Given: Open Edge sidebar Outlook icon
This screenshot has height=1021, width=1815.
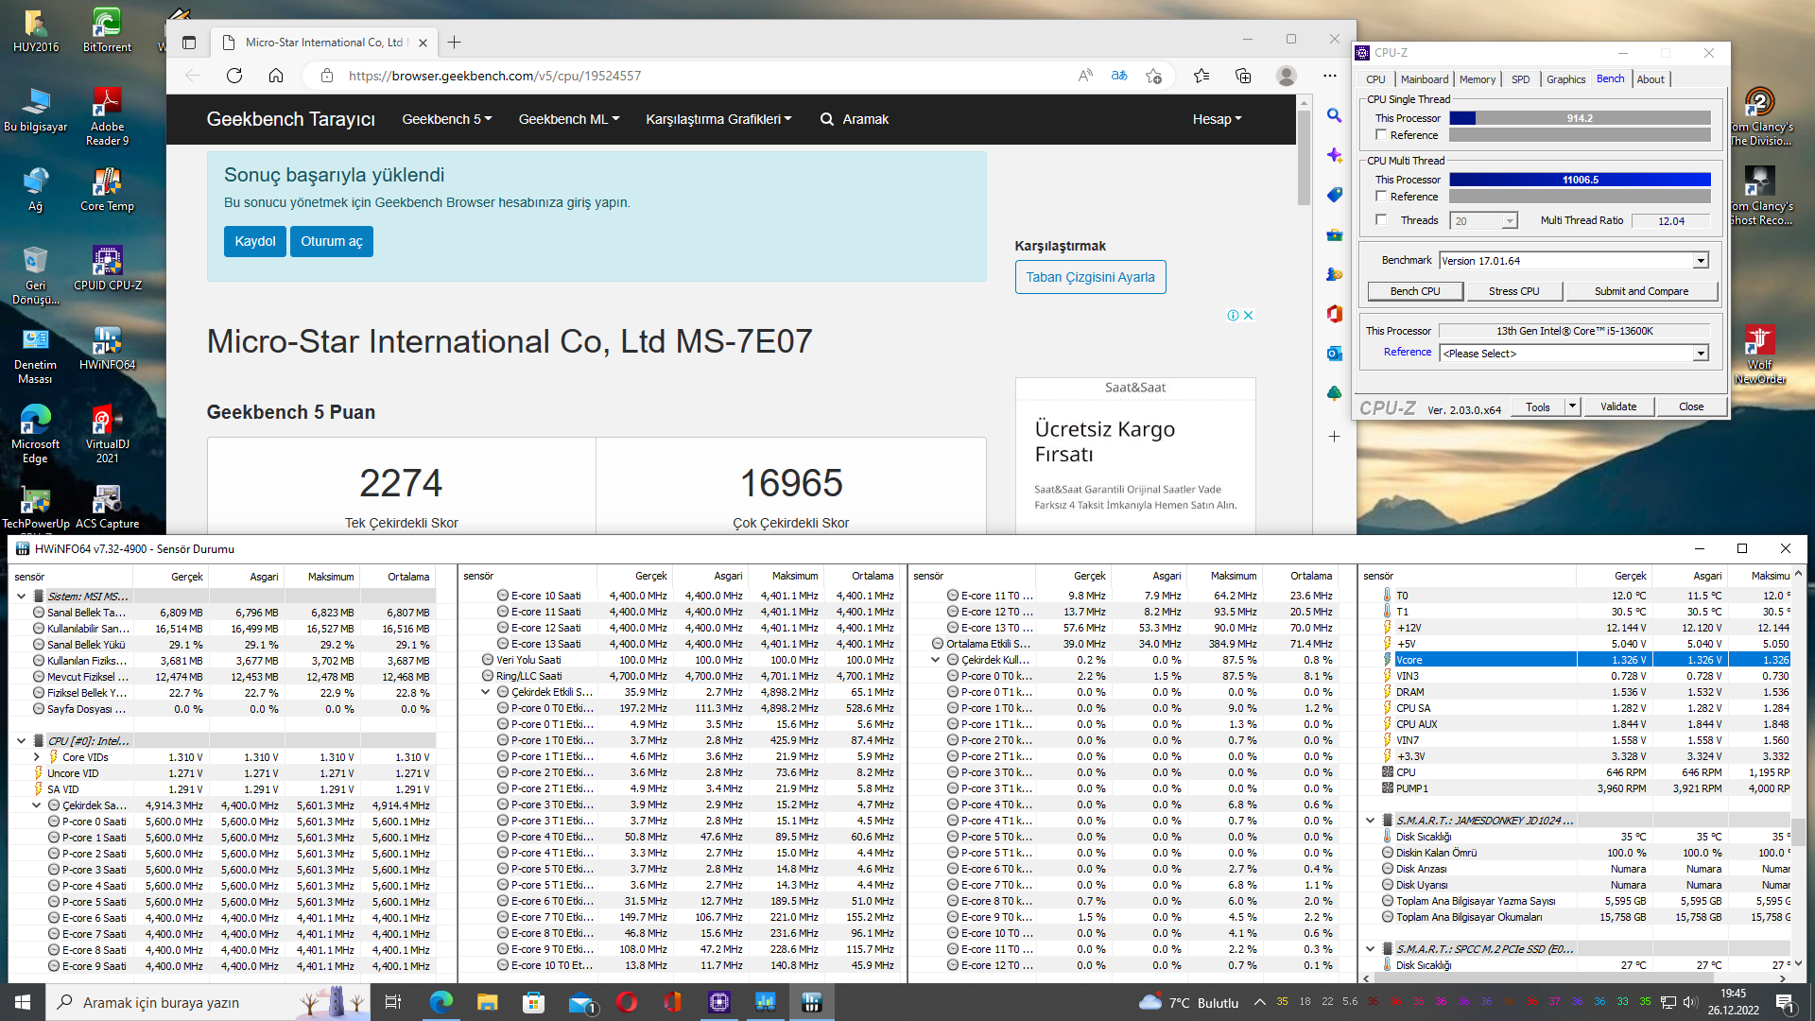Looking at the screenshot, I should [1334, 353].
